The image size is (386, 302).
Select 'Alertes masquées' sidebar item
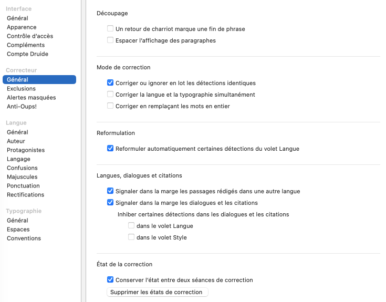click(31, 98)
